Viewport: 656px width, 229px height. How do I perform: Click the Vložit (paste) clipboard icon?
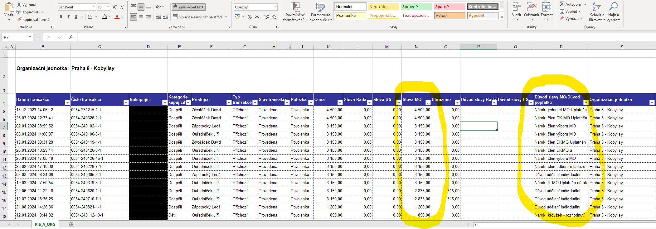pos(9,7)
